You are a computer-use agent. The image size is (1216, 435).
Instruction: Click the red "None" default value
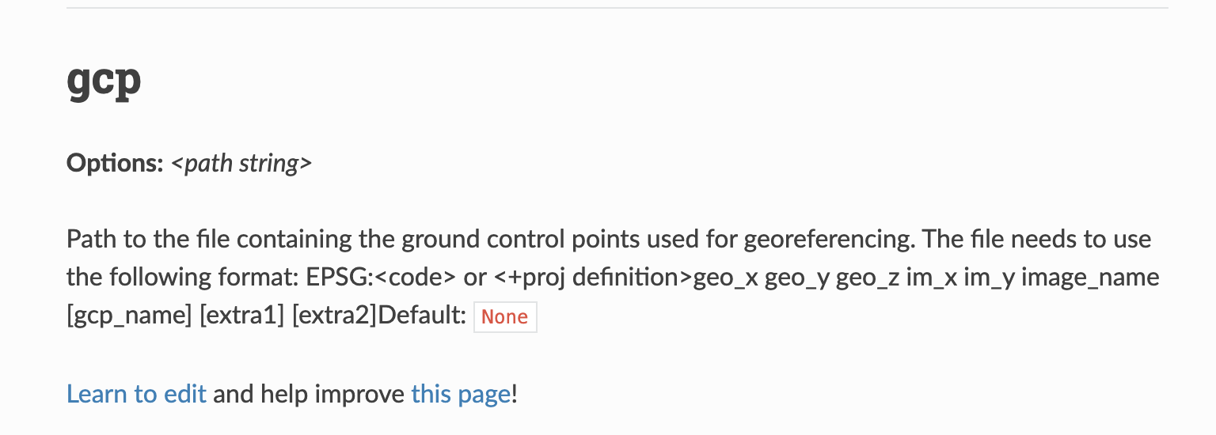coord(505,317)
